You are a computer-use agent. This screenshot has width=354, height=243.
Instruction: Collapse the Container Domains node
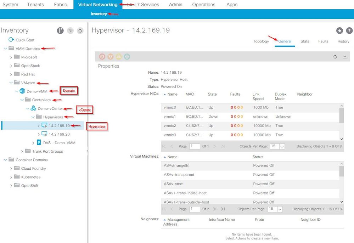[5, 160]
